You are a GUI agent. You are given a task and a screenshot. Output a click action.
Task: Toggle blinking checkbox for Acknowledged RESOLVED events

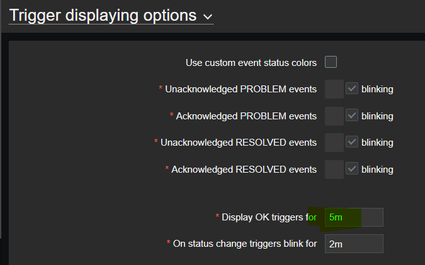coord(352,170)
